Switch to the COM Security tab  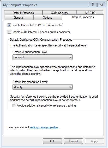coord(59,13)
